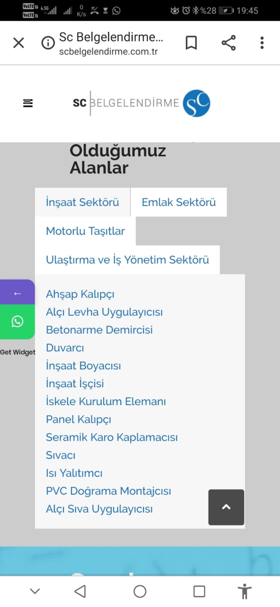Tap the bookmark icon in browser bar
This screenshot has width=280, height=607.
[x=191, y=43]
